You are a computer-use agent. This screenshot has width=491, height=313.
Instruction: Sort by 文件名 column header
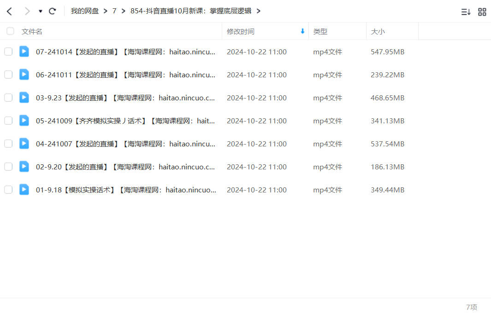(32, 32)
